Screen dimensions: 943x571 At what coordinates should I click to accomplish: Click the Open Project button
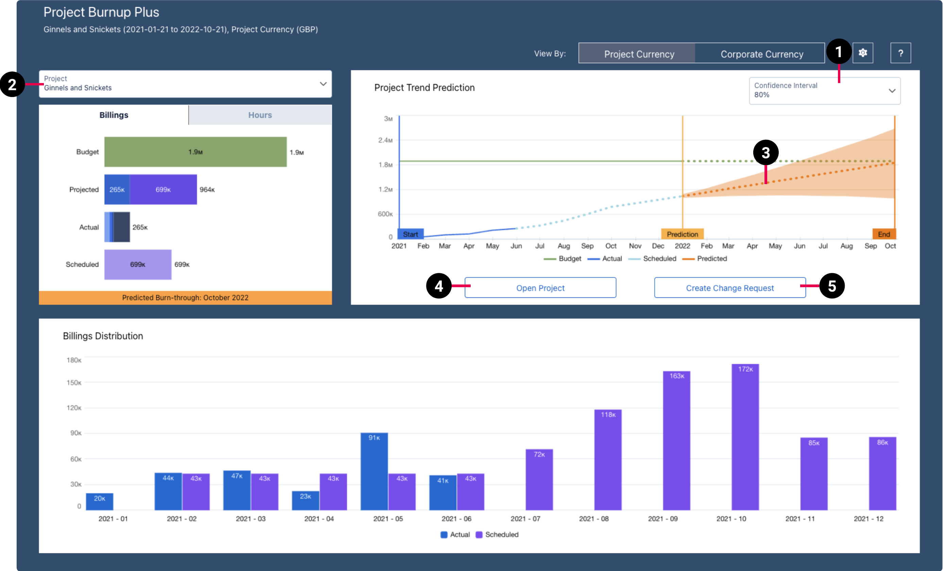(x=540, y=288)
